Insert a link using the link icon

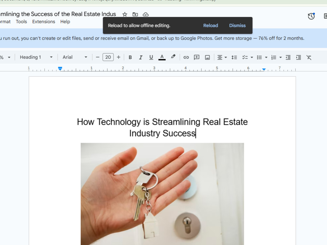(x=186, y=57)
